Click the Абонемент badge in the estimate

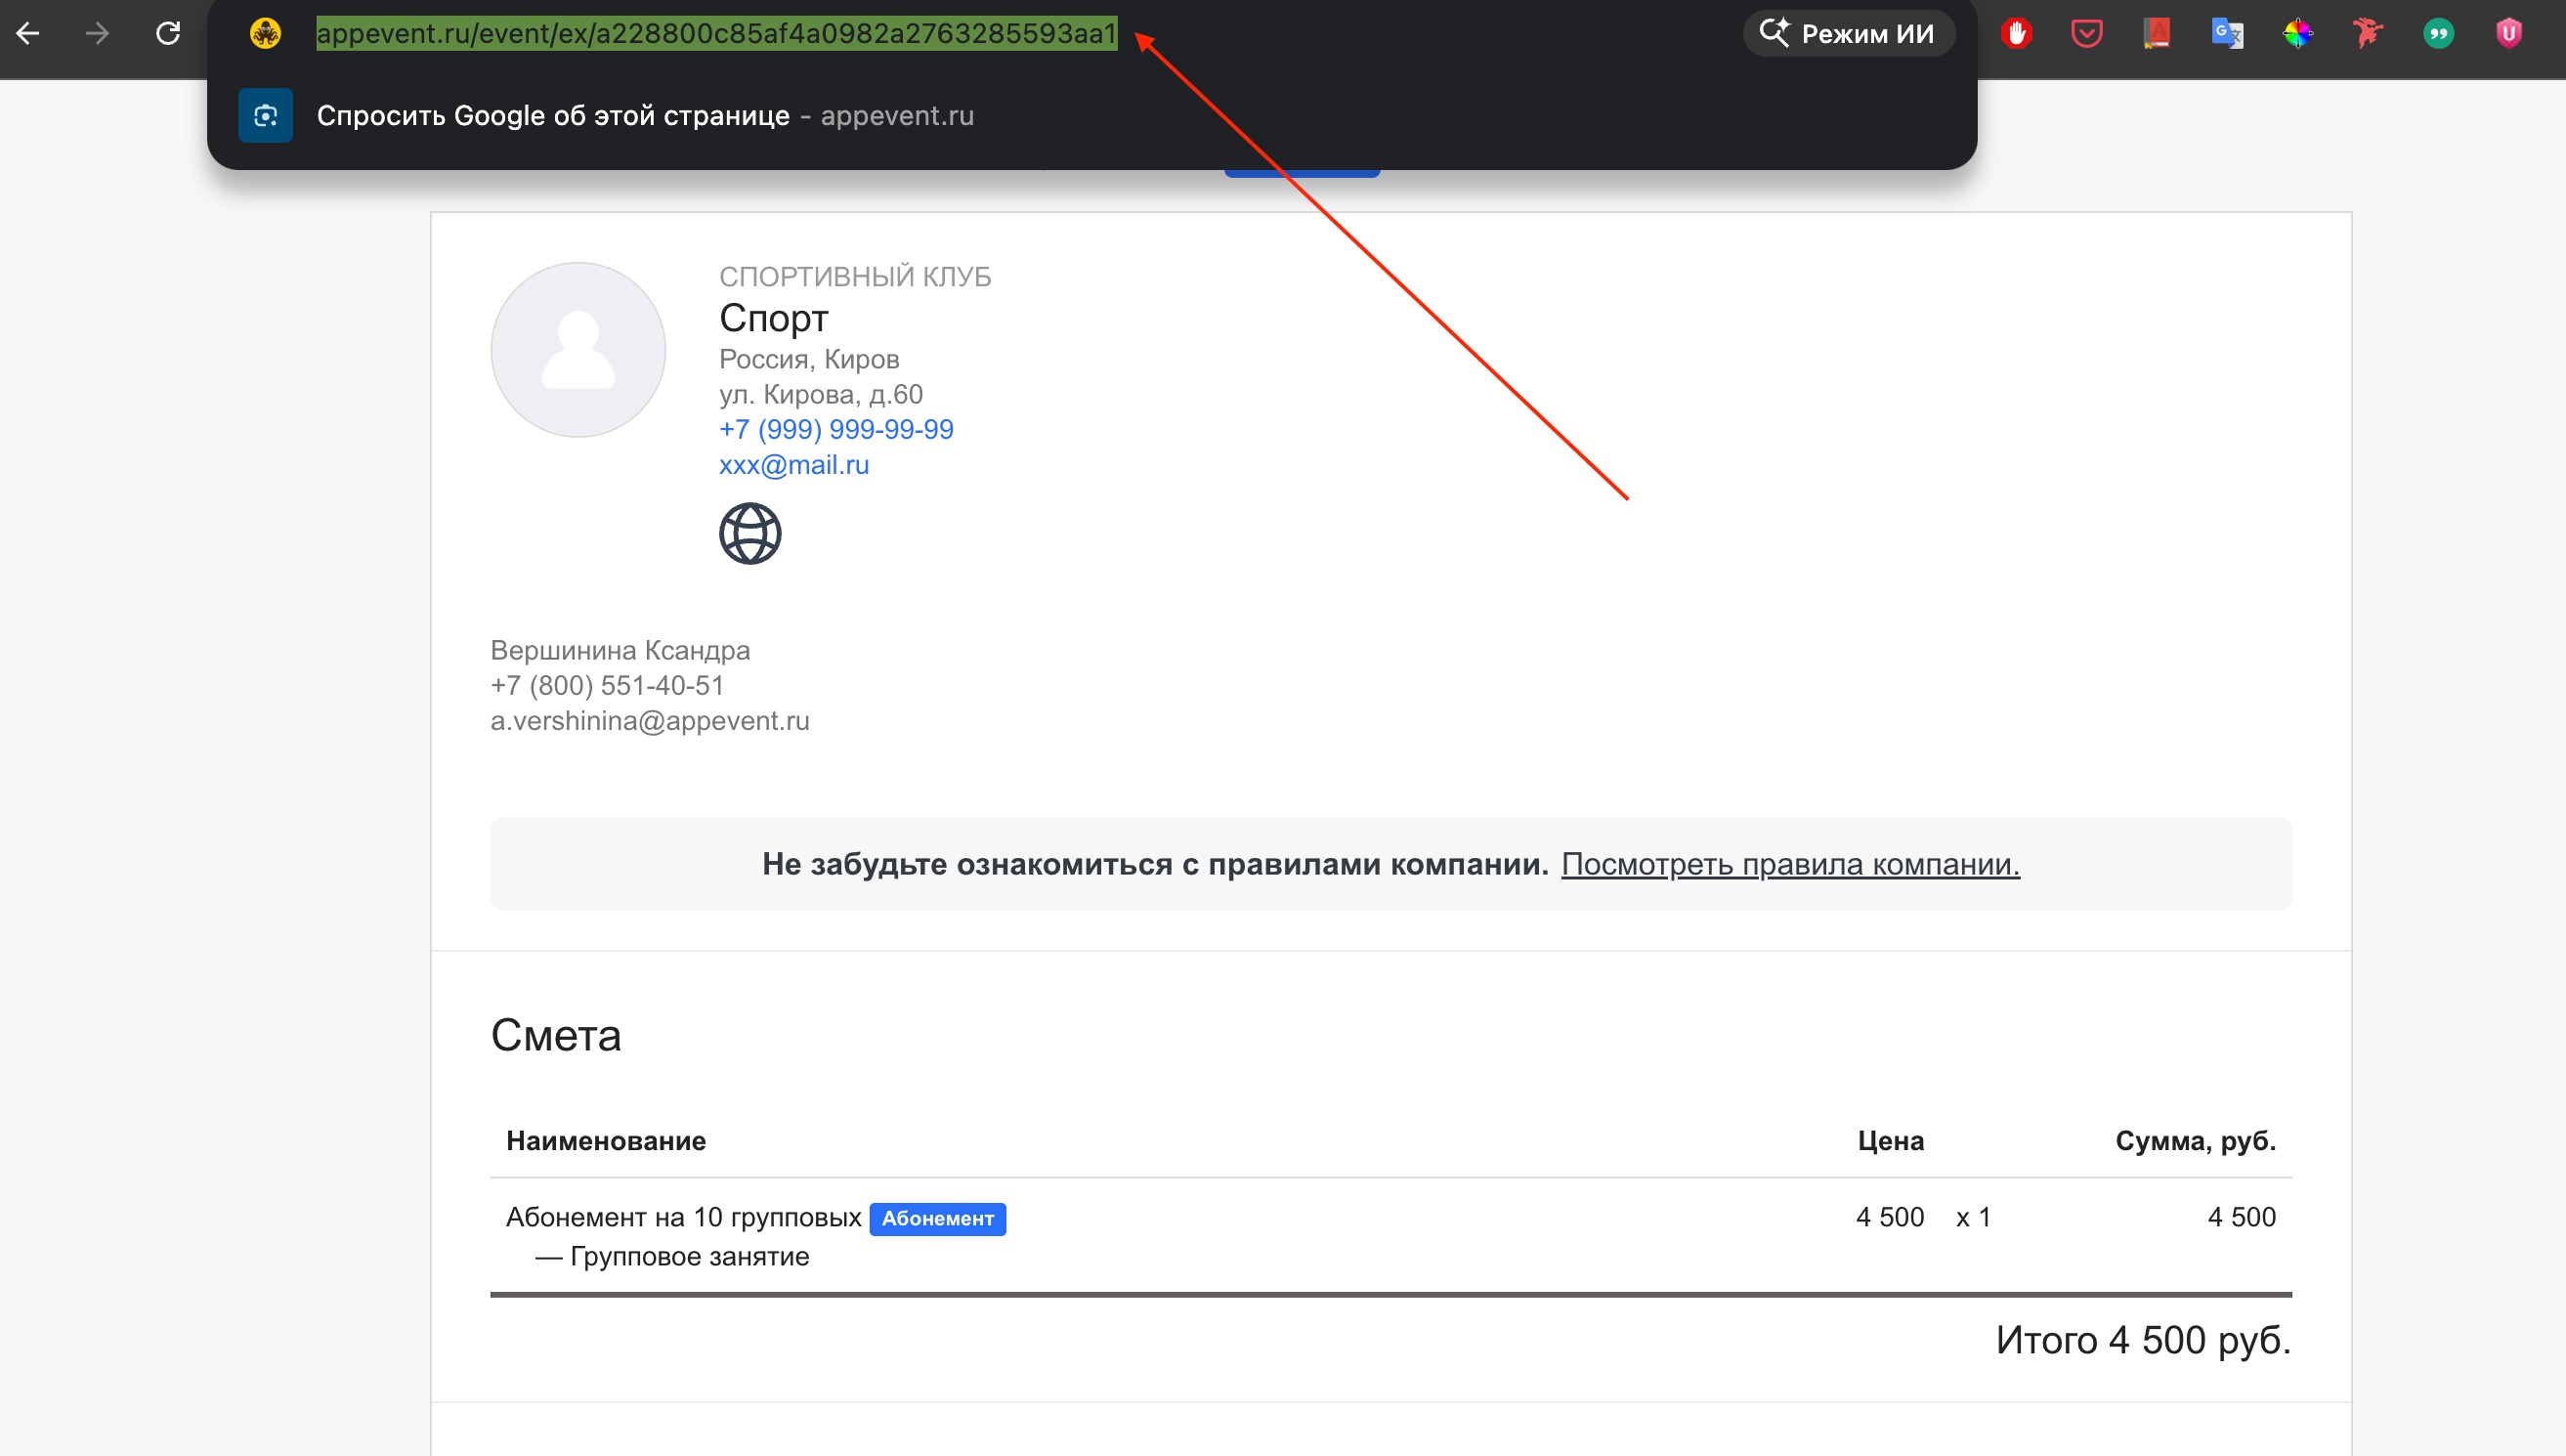[x=937, y=1219]
